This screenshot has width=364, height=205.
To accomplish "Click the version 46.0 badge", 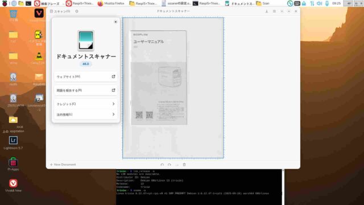I will pyautogui.click(x=86, y=64).
